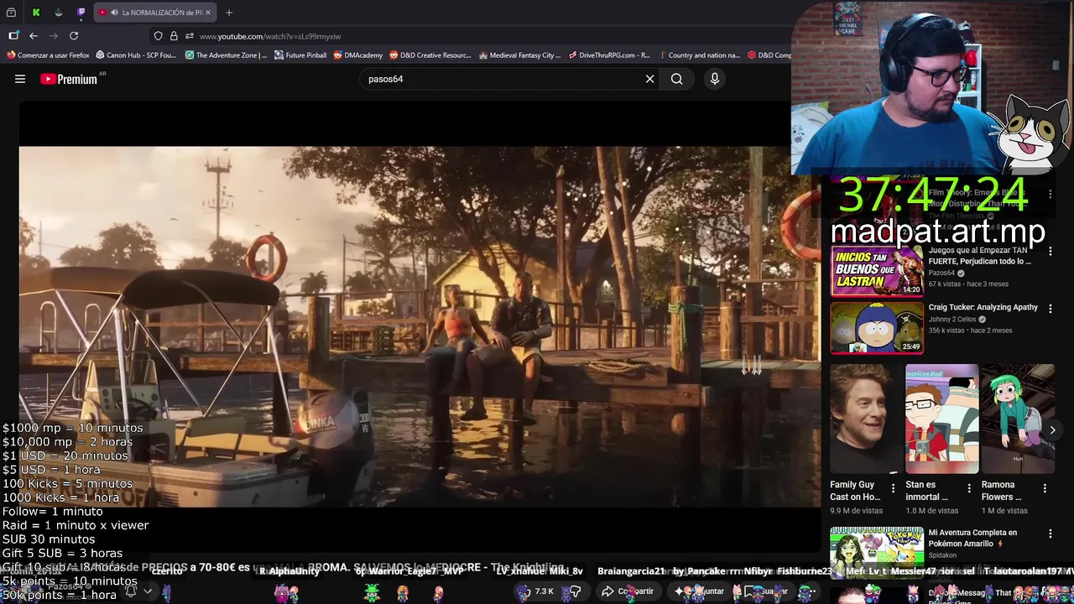1074x604 pixels.
Task: Open DMAcademy bookmark
Action: click(x=358, y=55)
